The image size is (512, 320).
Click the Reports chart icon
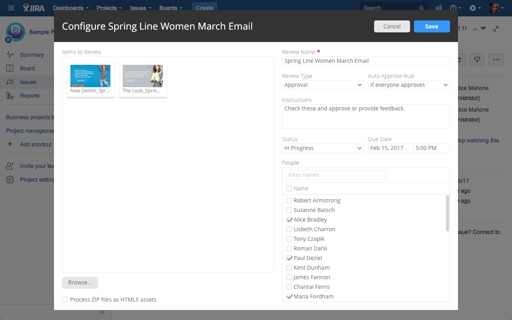pos(10,96)
